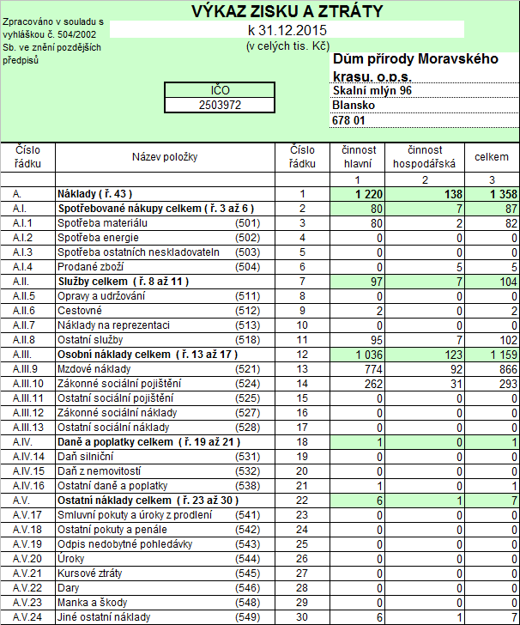The image size is (520, 625).
Task: Select 'Ostatní služby' row label
Action: pos(90,340)
